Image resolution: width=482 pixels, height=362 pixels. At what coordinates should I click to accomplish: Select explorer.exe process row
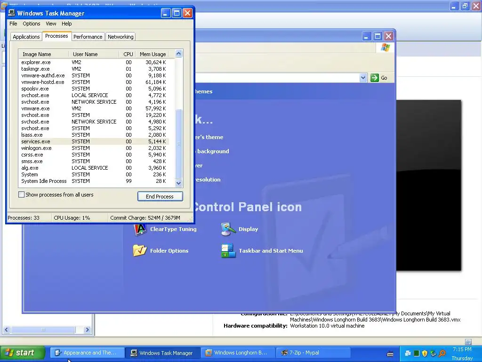pyautogui.click(x=94, y=62)
